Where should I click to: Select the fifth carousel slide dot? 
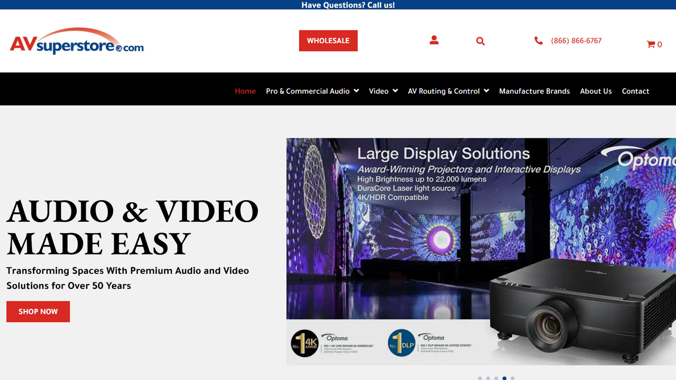513,378
